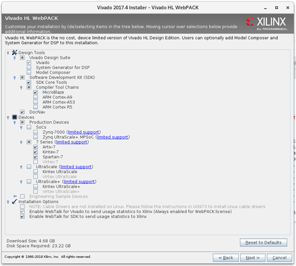The height and width of the screenshot is (266, 296).
Task: Toggle the Vivado checkbox
Action: click(x=29, y=63)
